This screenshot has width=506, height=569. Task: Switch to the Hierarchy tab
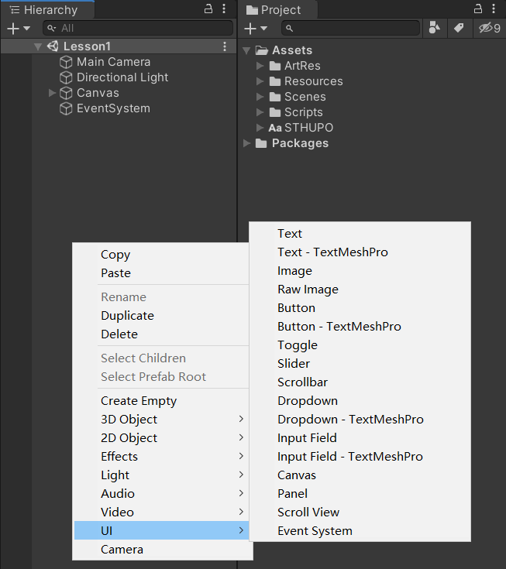(47, 10)
